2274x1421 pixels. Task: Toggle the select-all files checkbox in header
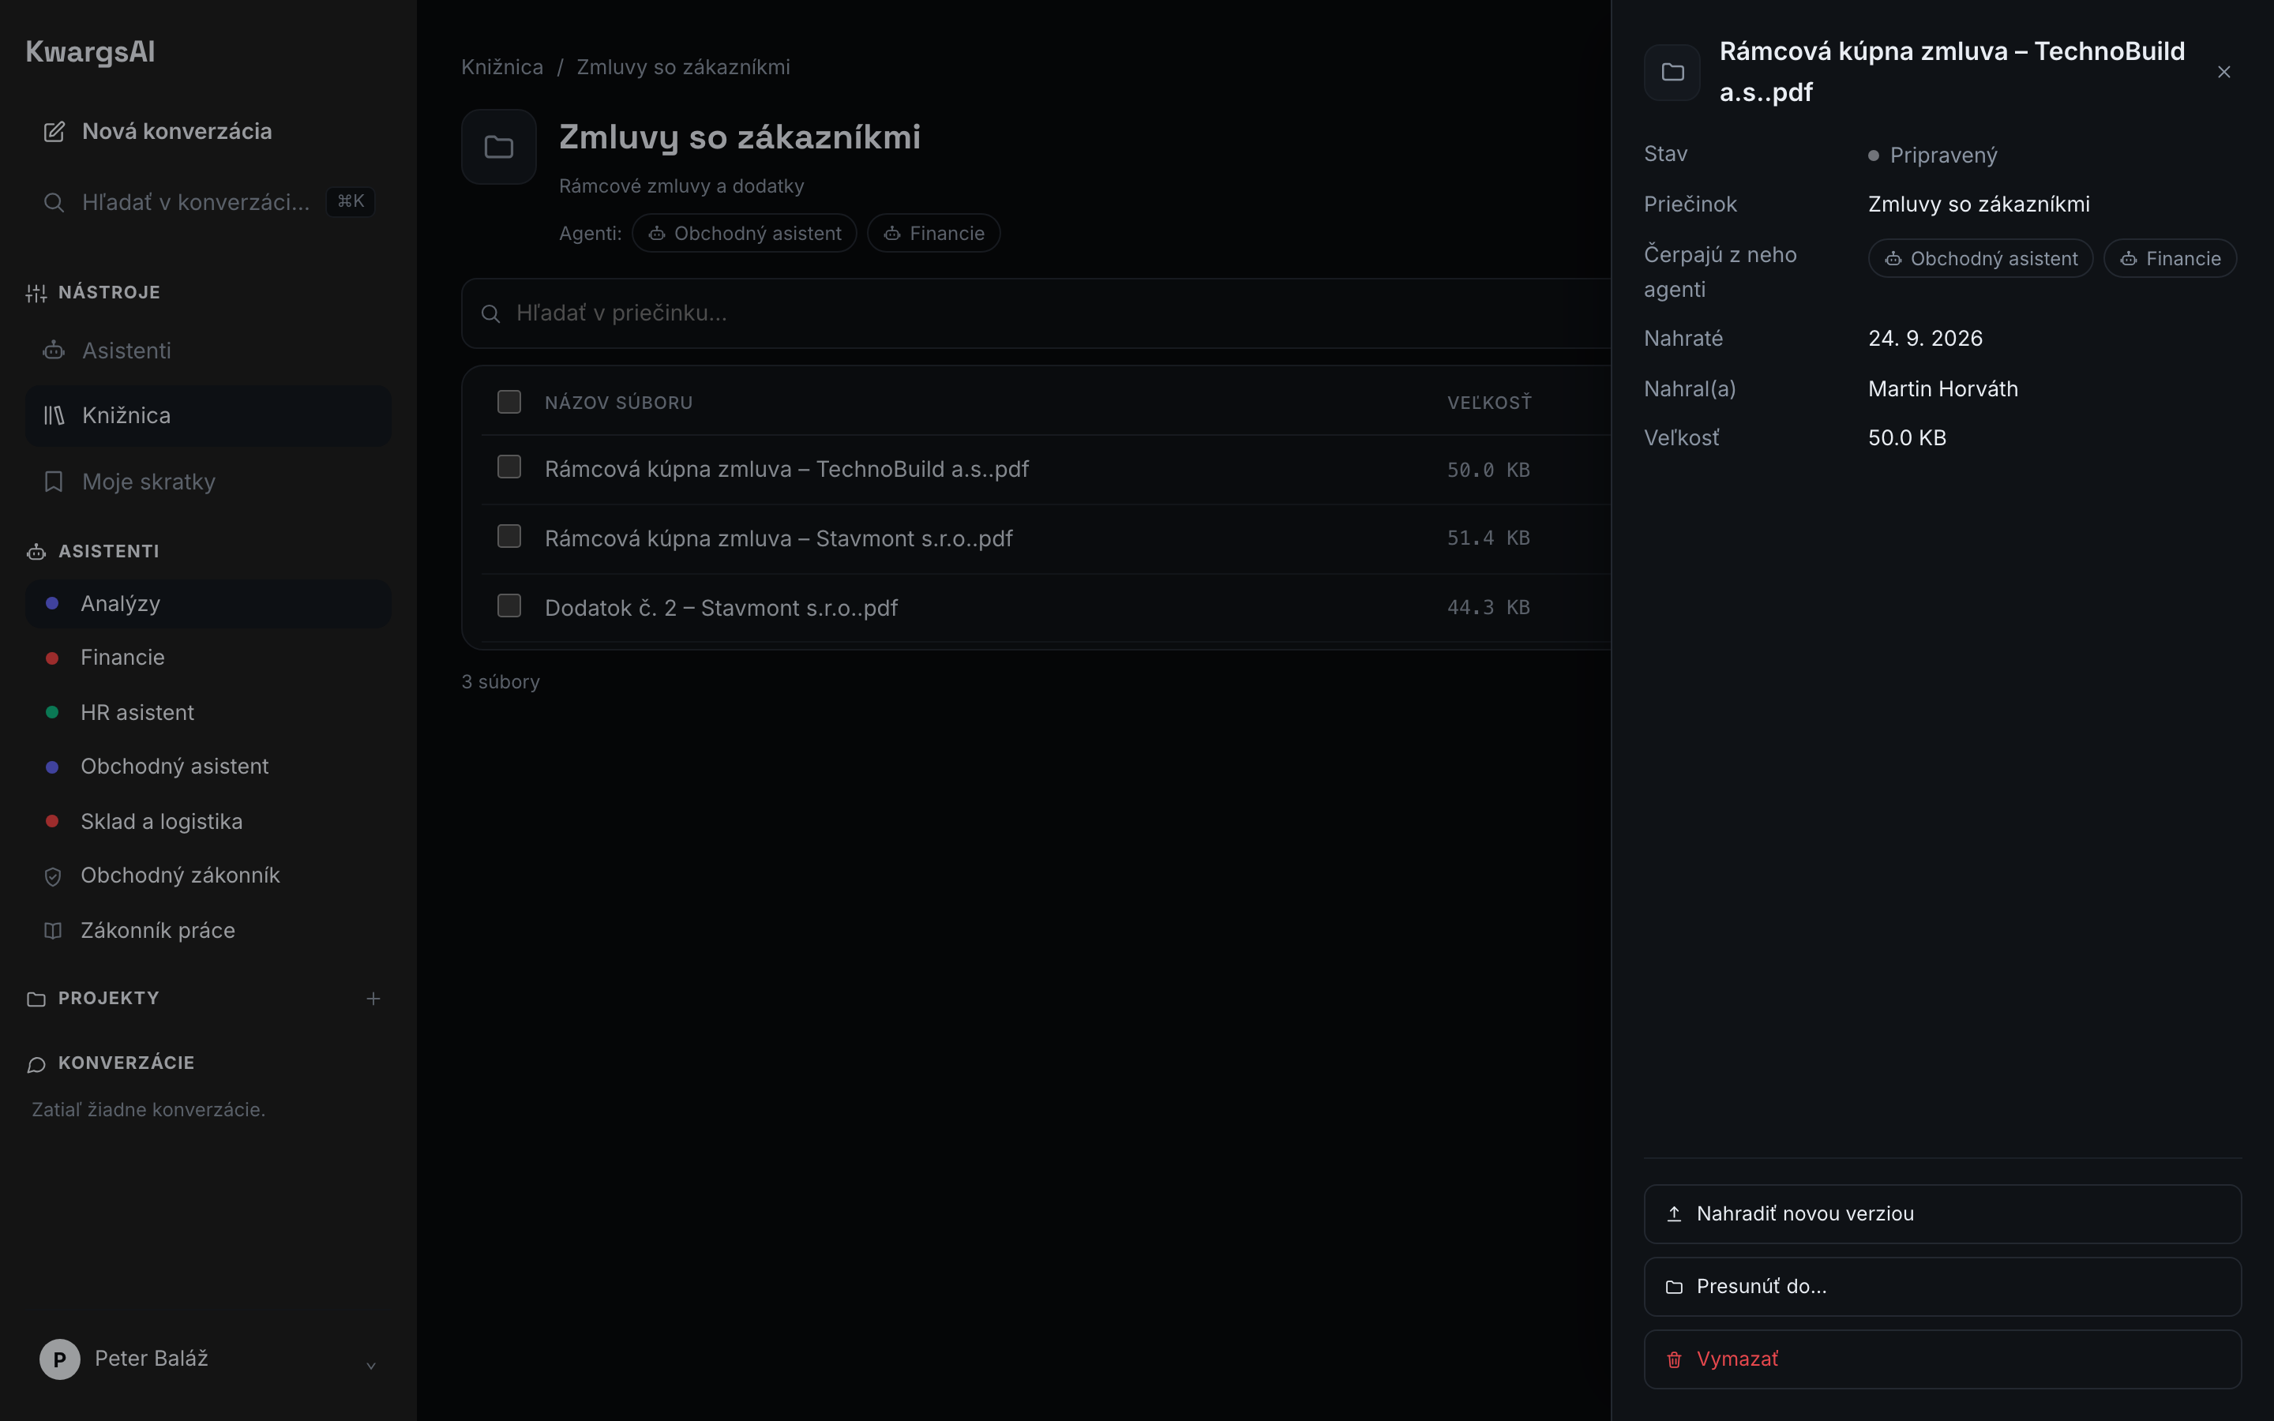coord(509,403)
